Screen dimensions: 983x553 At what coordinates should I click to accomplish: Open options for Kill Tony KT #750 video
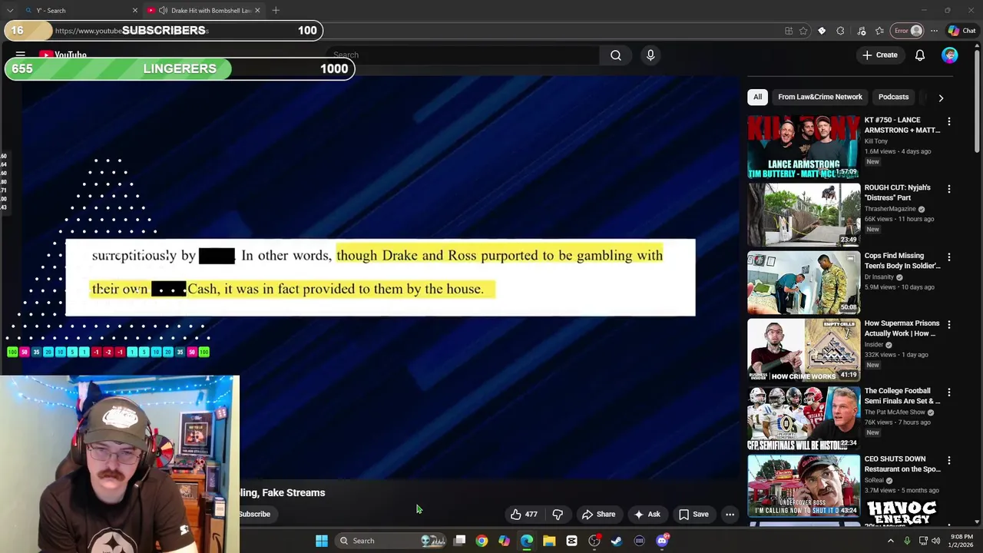pos(949,121)
